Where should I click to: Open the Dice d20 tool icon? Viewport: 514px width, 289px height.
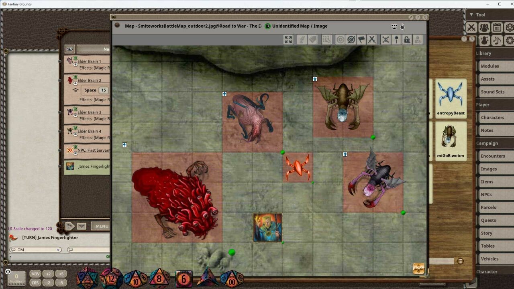509,28
